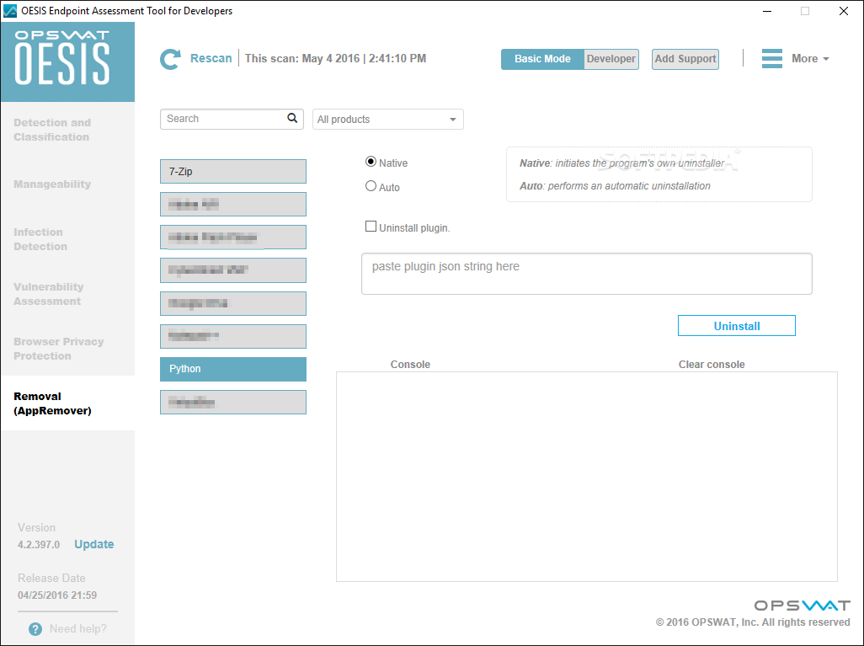Open the Manageability section

point(52,184)
